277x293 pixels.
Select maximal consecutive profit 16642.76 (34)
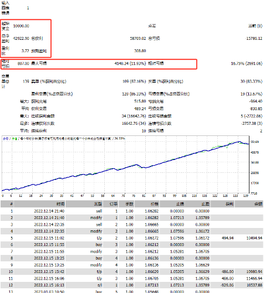coord(134,124)
